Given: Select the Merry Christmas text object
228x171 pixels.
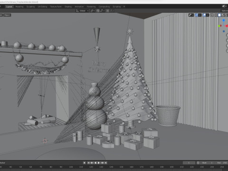Looking at the screenshot, I should 98,66.
